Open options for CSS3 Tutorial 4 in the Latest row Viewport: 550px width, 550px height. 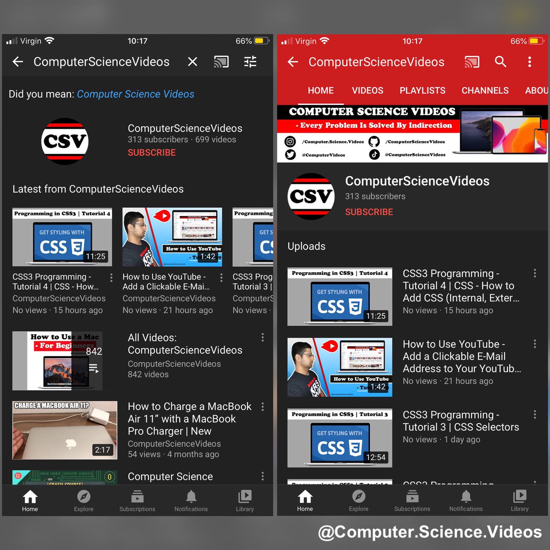pos(111,278)
